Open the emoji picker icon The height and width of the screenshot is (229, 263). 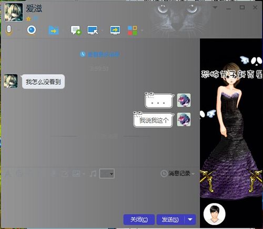click(x=19, y=174)
